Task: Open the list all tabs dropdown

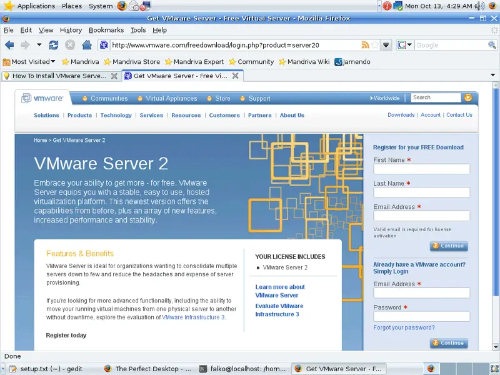Action: coord(492,75)
